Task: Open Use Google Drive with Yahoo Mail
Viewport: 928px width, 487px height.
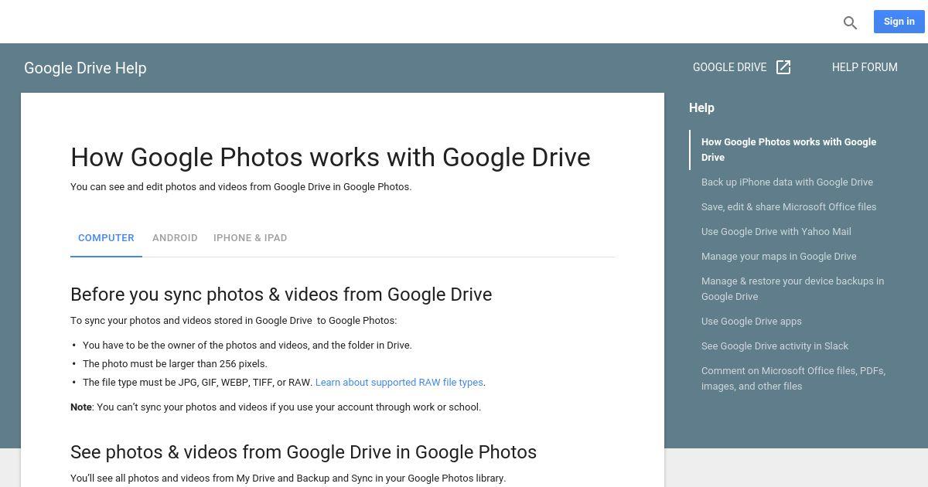Action: pos(776,232)
